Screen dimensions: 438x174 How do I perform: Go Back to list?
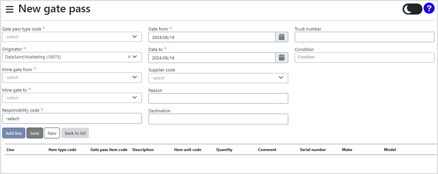click(75, 133)
